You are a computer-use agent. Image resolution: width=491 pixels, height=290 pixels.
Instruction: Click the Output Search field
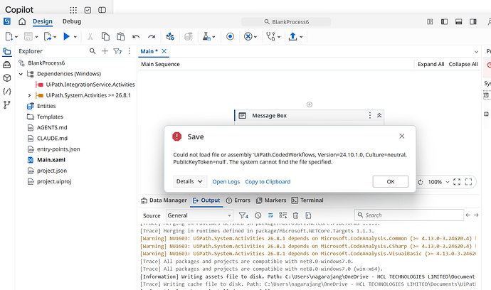click(409, 215)
